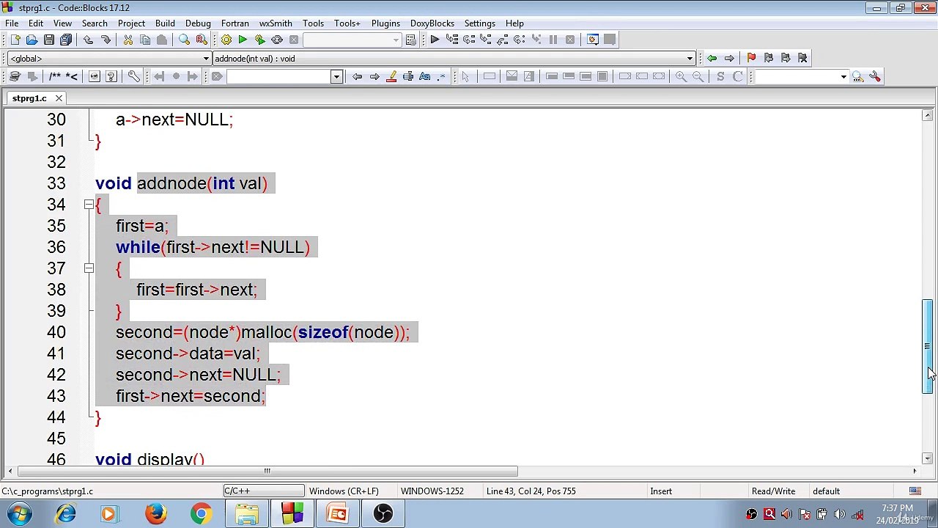Click the run search magnifier icon
This screenshot has height=528, width=938.
coord(857,76)
